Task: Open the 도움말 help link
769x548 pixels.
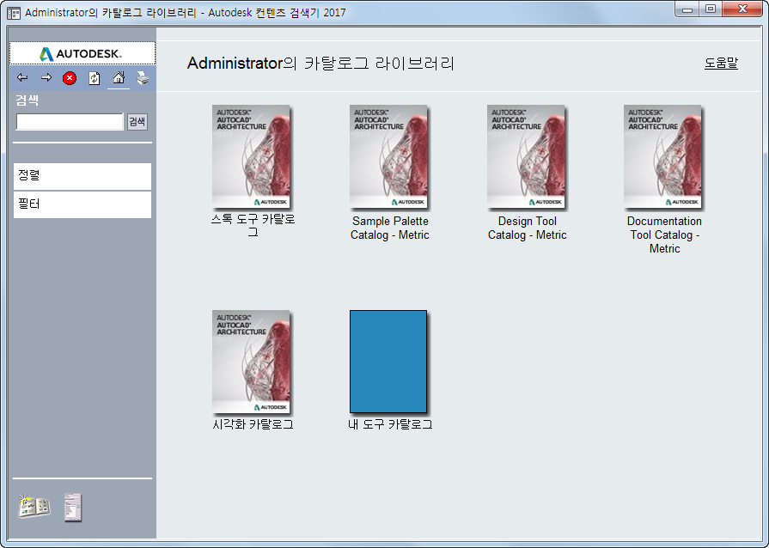Action: pos(721,64)
